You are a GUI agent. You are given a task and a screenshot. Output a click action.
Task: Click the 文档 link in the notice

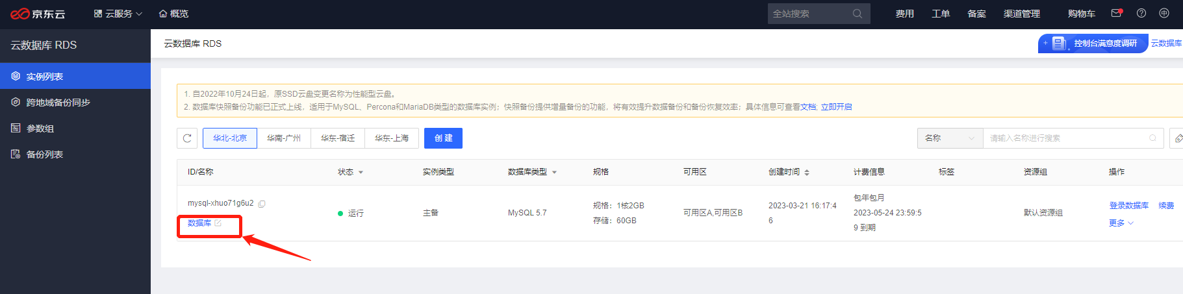pyautogui.click(x=808, y=107)
